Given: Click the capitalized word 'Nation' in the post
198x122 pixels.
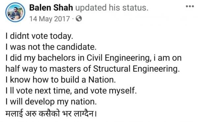Looking at the screenshot, I should click(102, 80).
